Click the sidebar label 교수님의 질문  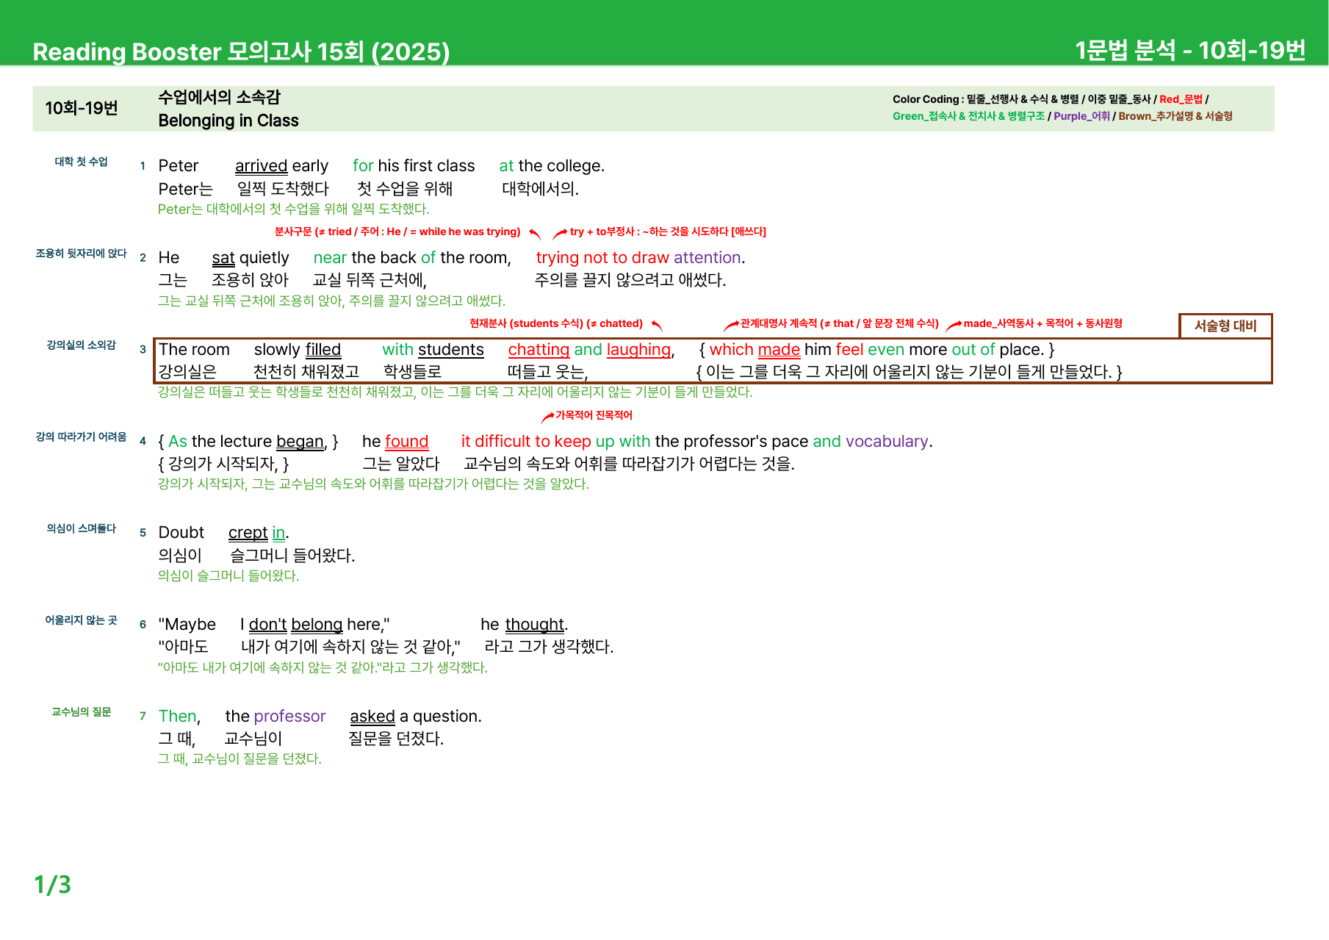point(81,711)
